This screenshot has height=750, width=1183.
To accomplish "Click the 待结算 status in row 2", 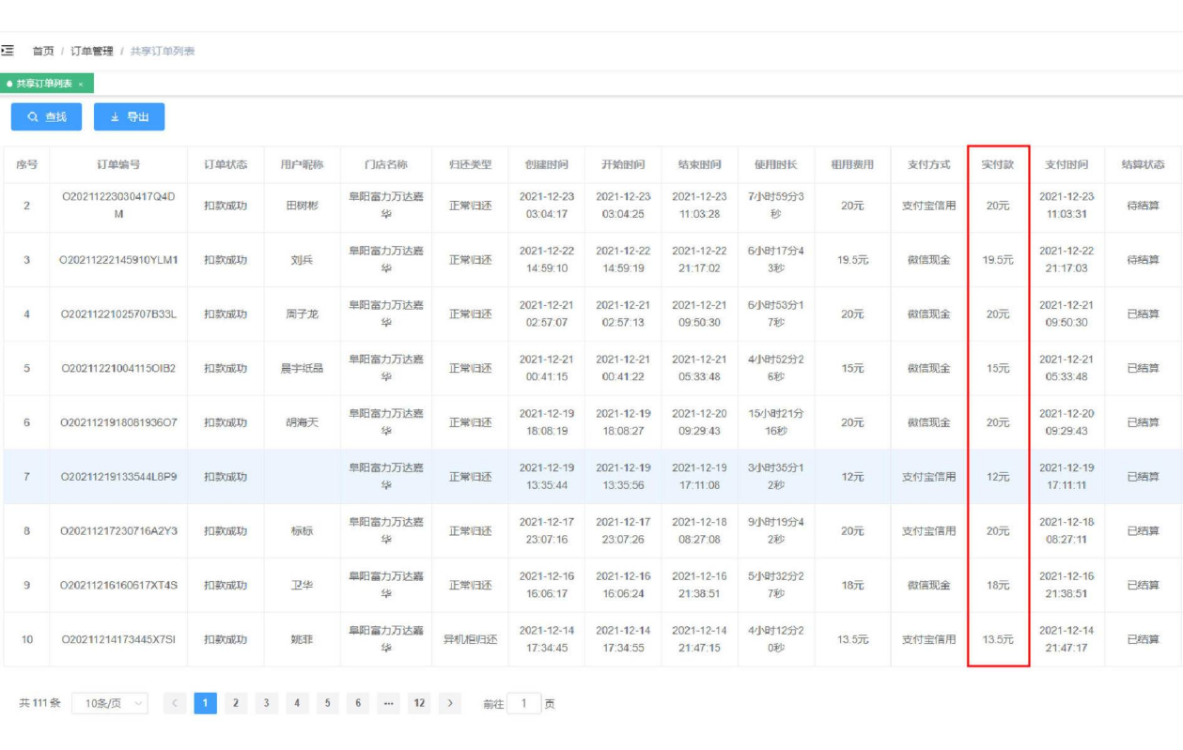I will [1144, 206].
